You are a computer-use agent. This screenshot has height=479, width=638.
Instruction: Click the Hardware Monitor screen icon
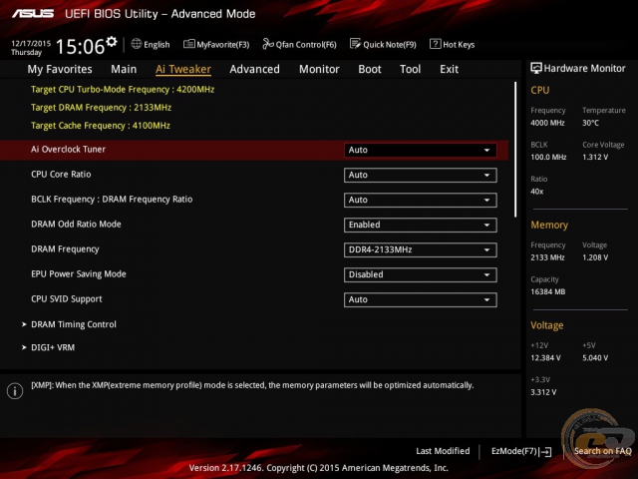[536, 69]
